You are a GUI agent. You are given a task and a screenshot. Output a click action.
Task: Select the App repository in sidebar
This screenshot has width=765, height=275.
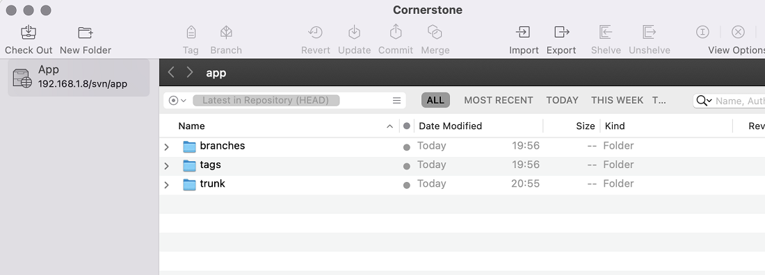[79, 77]
